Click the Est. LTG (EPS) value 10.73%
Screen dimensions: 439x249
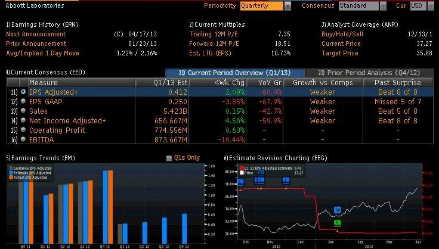click(x=281, y=53)
